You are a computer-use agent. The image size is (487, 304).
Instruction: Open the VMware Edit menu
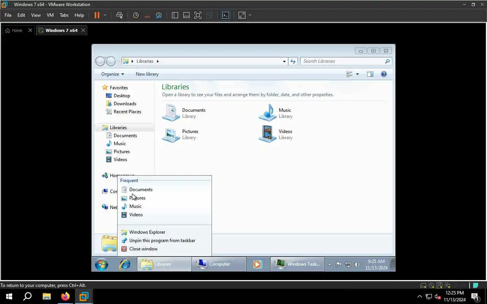(21, 15)
